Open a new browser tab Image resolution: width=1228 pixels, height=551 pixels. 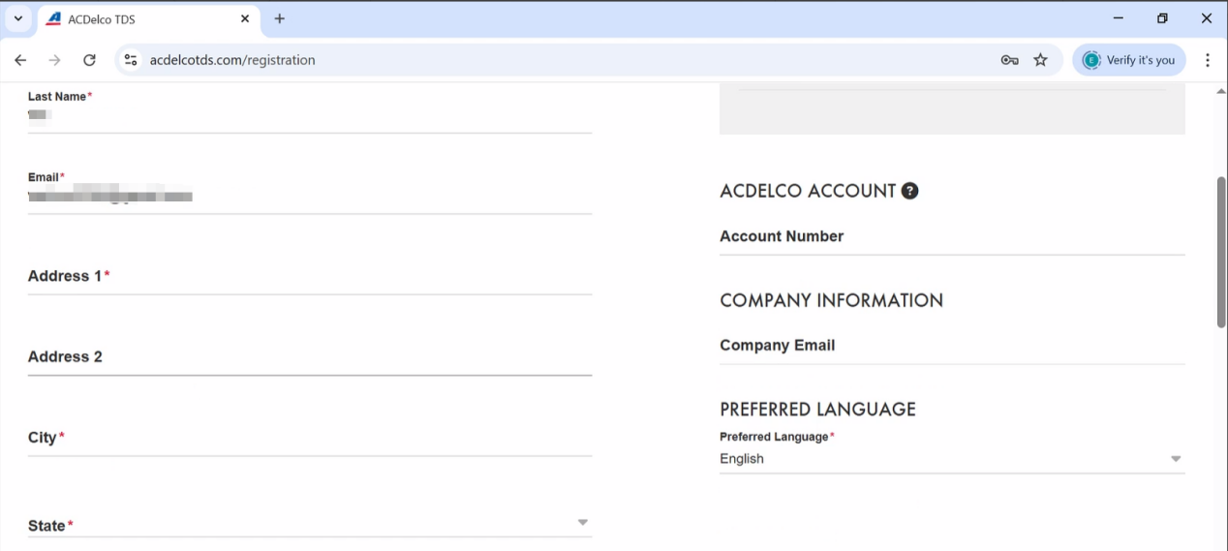pyautogui.click(x=280, y=18)
